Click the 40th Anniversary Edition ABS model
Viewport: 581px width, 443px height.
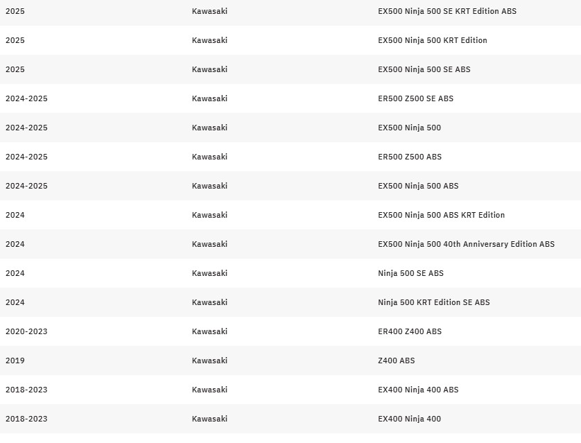[x=466, y=244]
